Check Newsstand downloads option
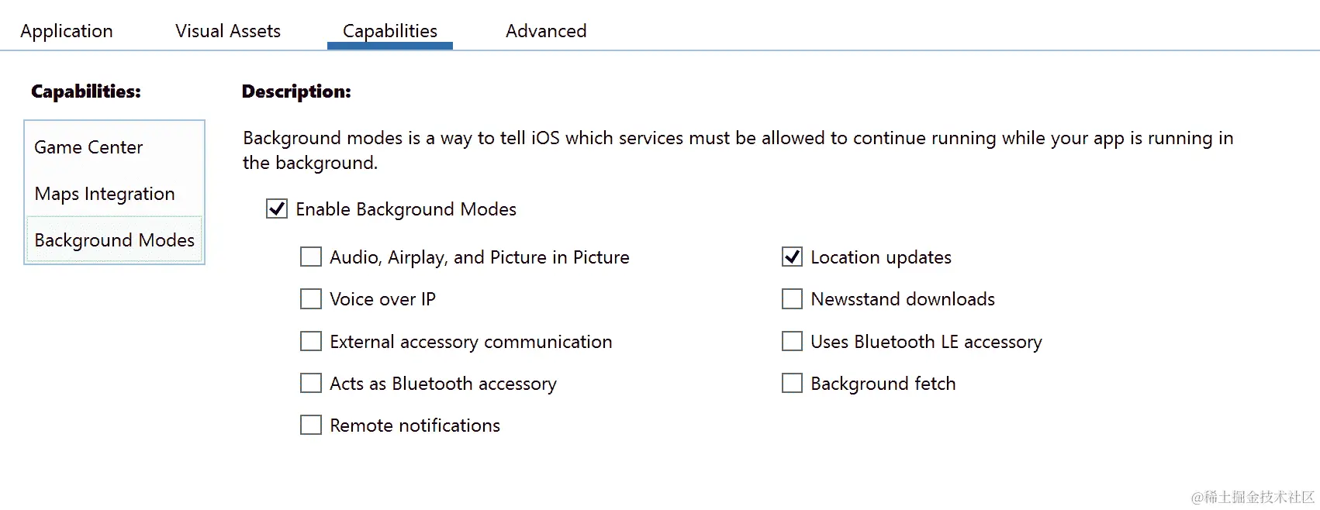 click(792, 299)
